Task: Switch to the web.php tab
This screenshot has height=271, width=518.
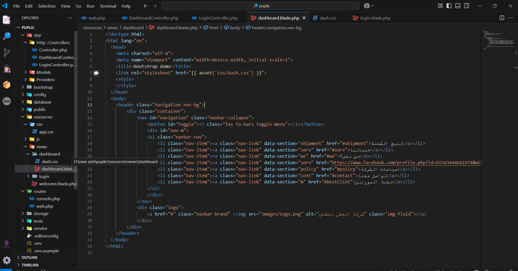Action: pos(98,18)
